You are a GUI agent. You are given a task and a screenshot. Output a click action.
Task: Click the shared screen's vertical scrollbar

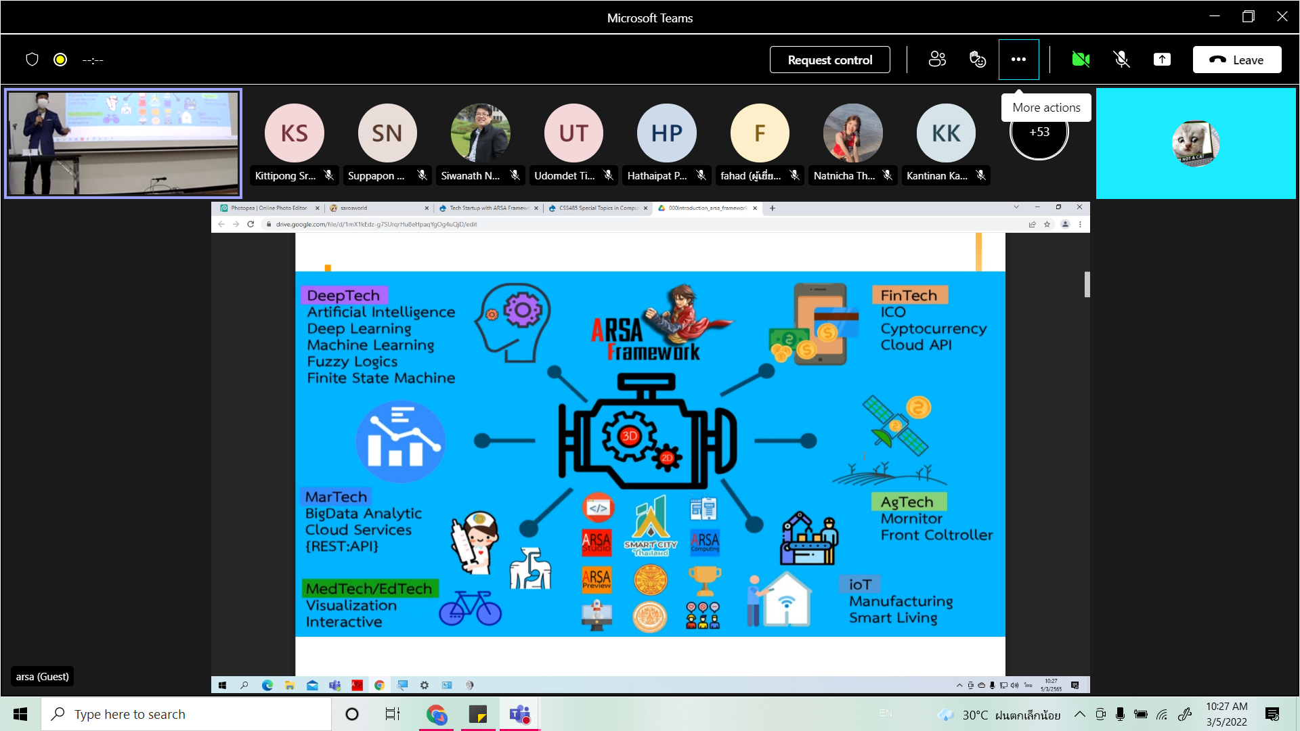tap(1087, 284)
